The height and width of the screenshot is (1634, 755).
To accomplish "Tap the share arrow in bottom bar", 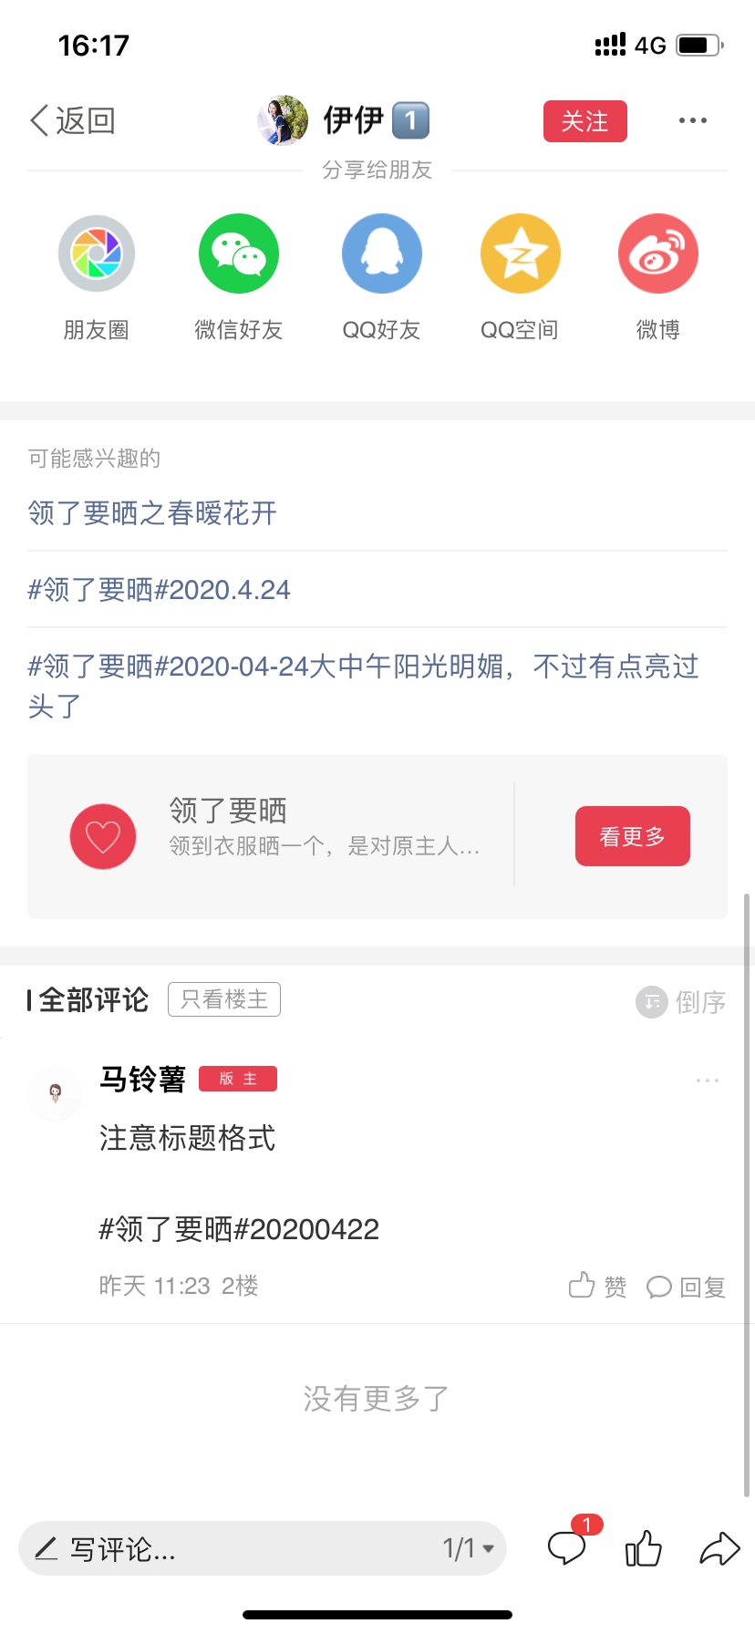I will (x=719, y=1547).
